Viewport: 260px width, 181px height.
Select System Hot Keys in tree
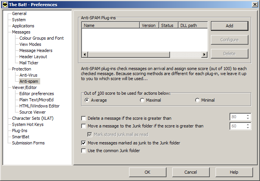point(27,124)
